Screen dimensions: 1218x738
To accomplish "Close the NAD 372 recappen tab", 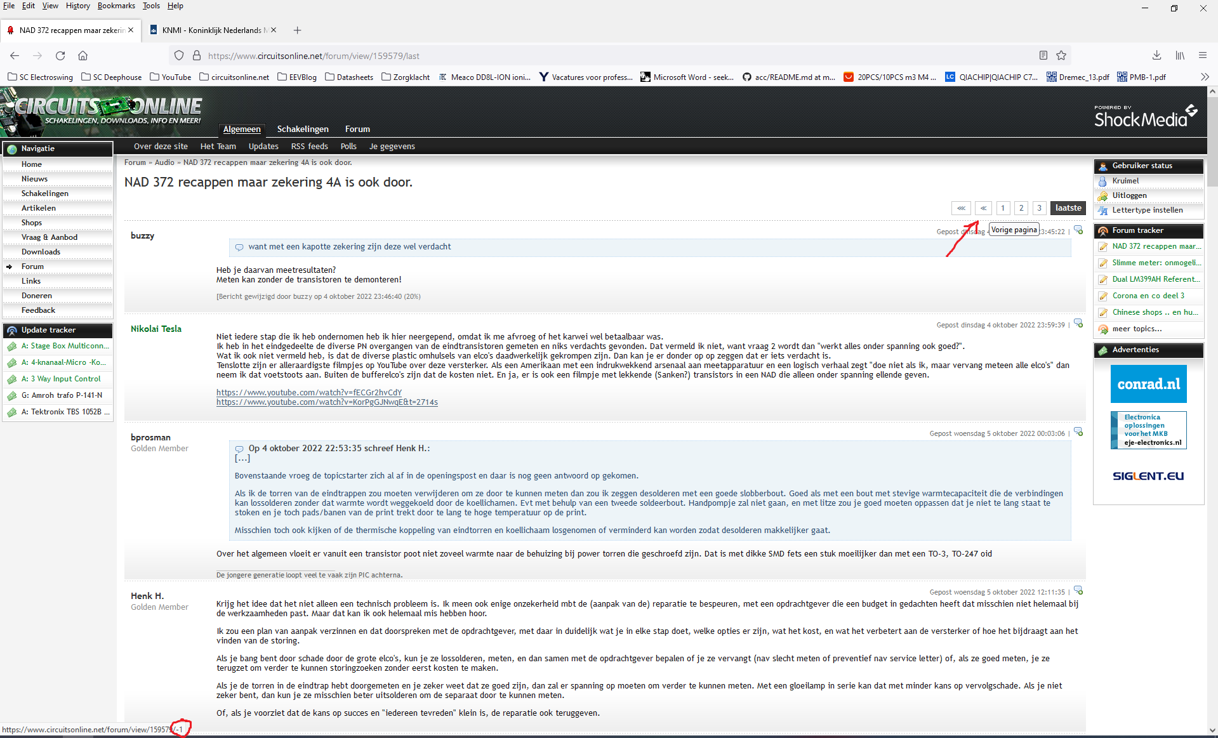I will pyautogui.click(x=131, y=30).
